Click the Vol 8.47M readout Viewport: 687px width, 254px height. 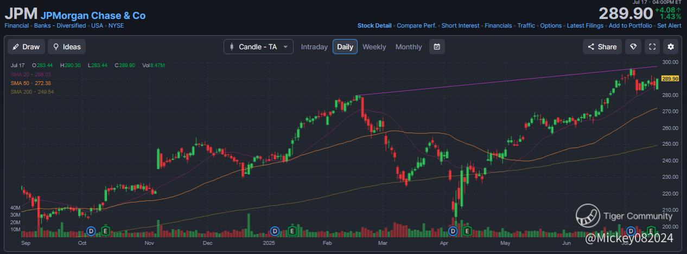point(154,65)
